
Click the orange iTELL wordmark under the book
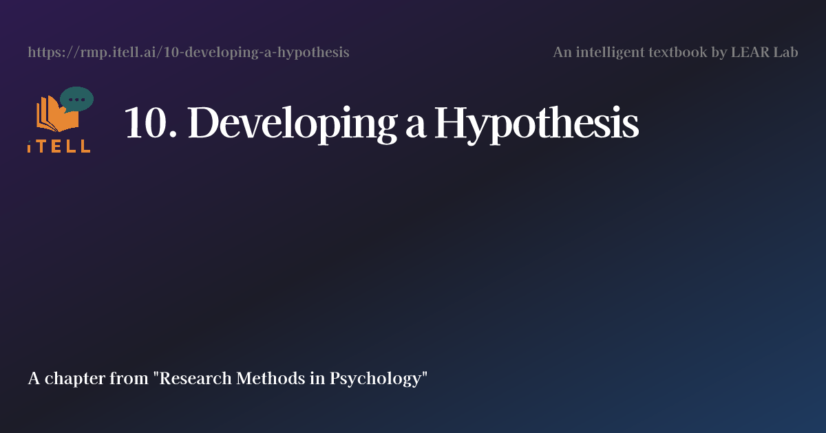tap(59, 145)
